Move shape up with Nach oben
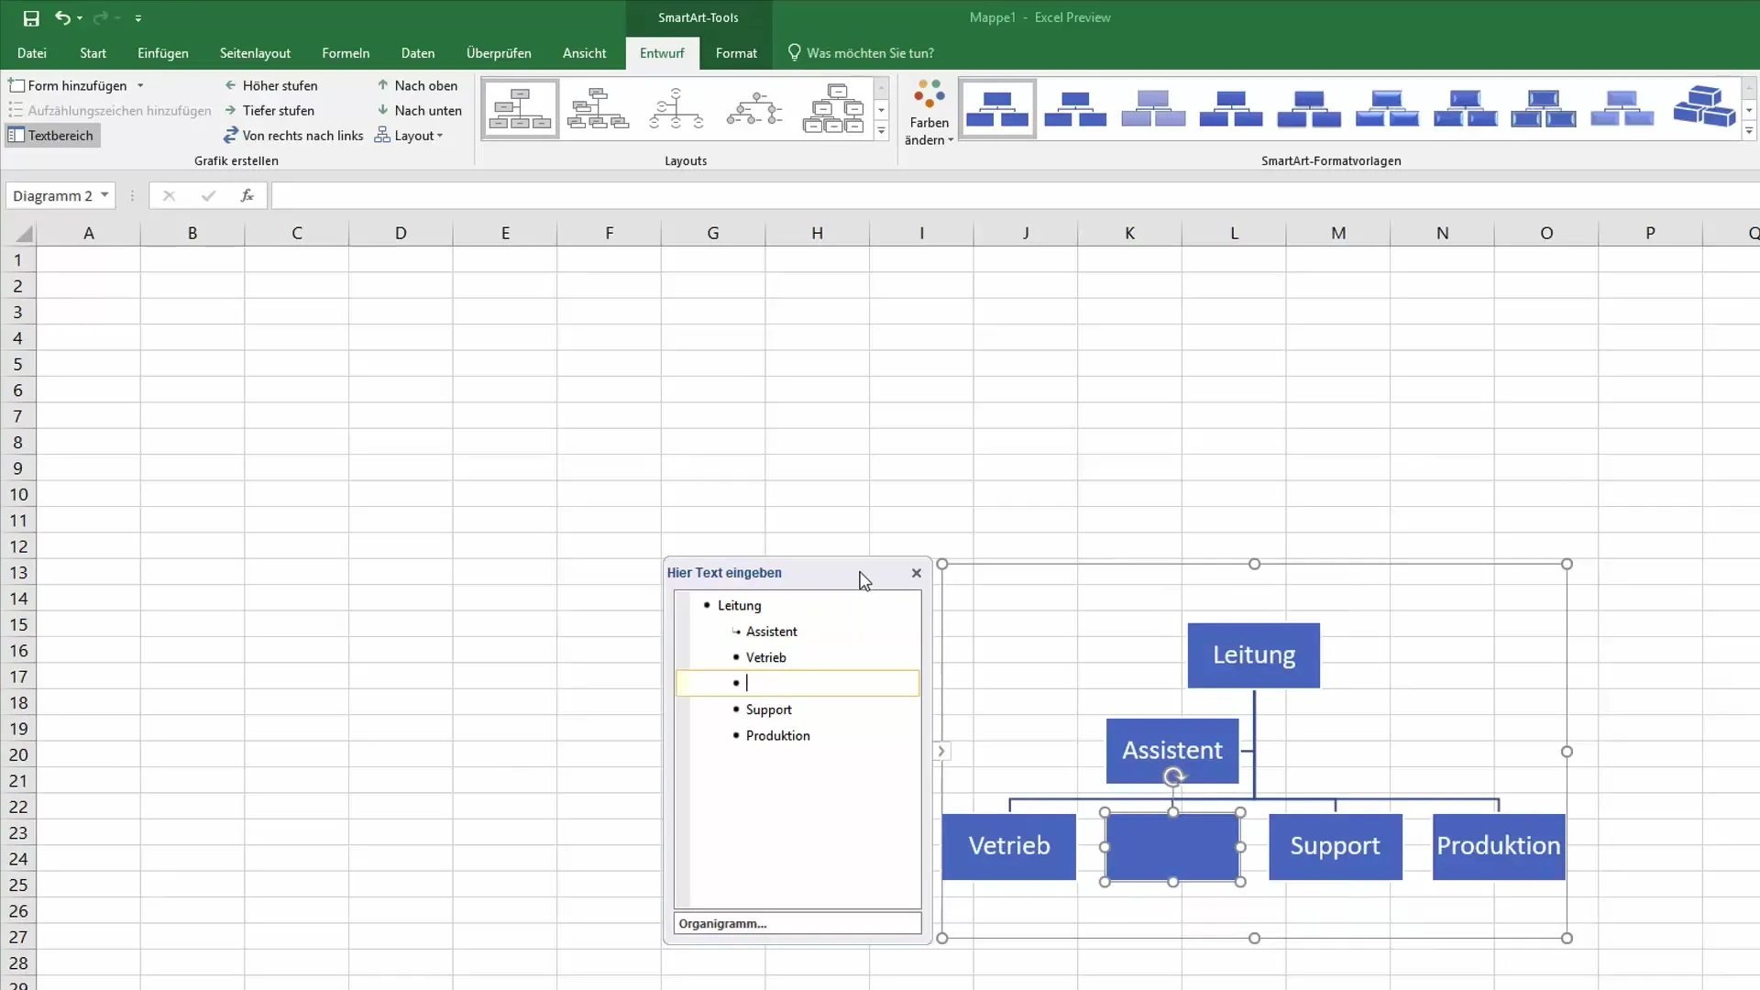The height and width of the screenshot is (990, 1760). click(418, 85)
